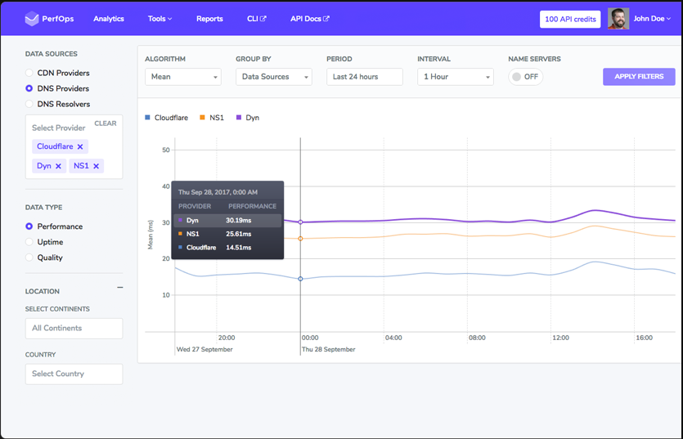683x439 pixels.
Task: Click the 12:00 time axis label
Action: [x=560, y=338]
